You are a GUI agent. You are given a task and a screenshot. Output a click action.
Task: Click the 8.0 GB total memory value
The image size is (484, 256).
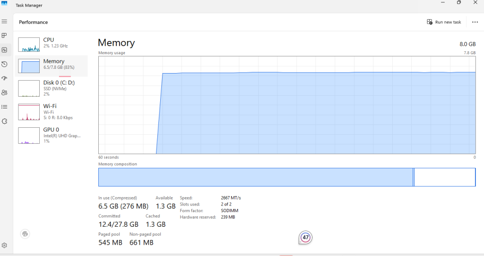tap(467, 44)
